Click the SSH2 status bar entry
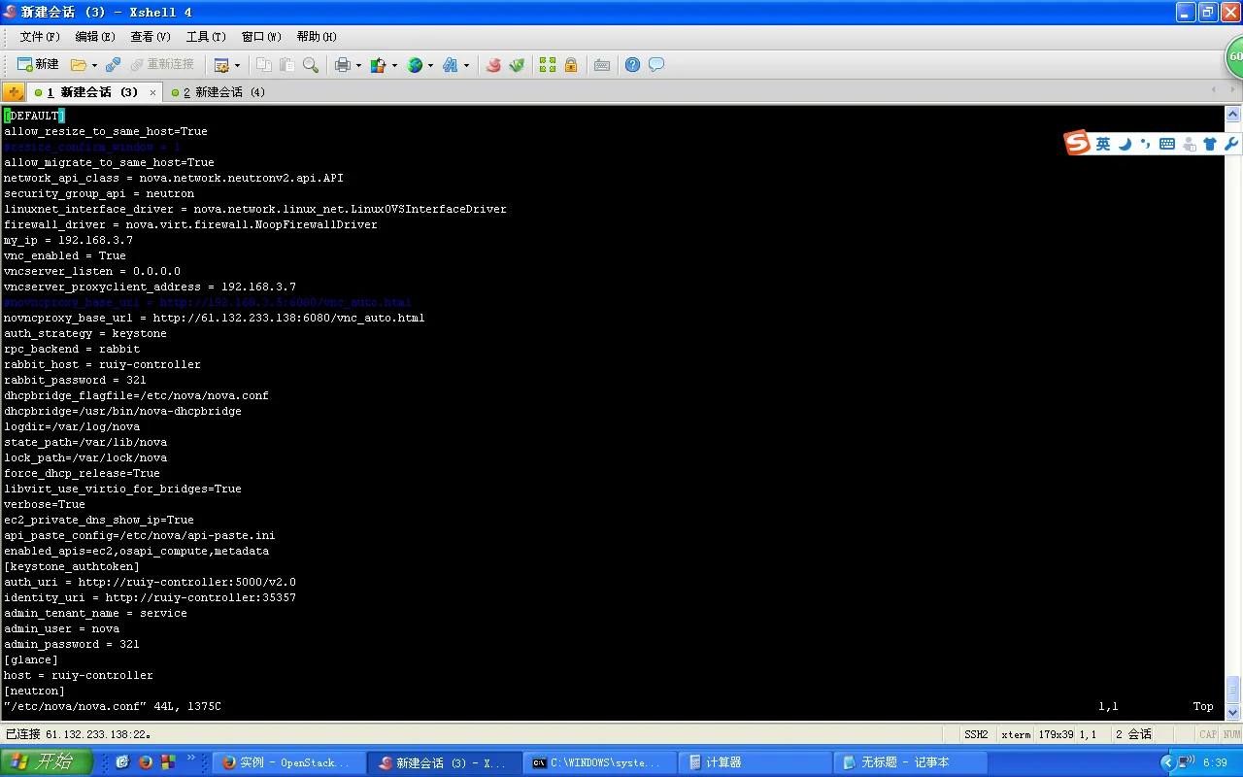The image size is (1243, 777). click(976, 734)
